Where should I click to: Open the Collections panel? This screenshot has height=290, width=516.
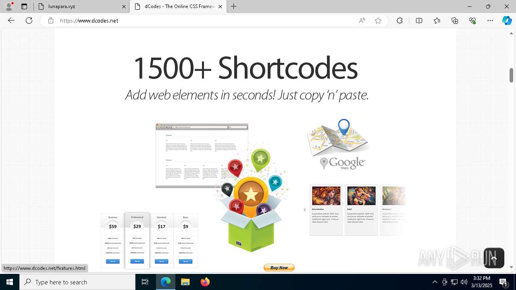(455, 21)
